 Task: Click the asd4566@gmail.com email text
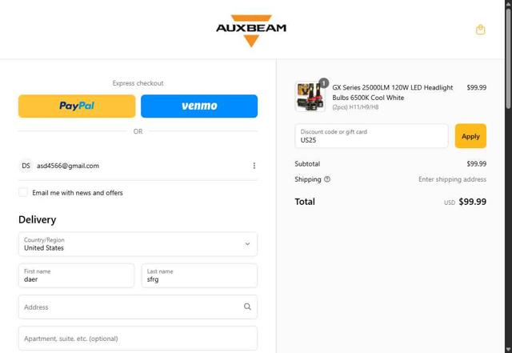pos(68,166)
